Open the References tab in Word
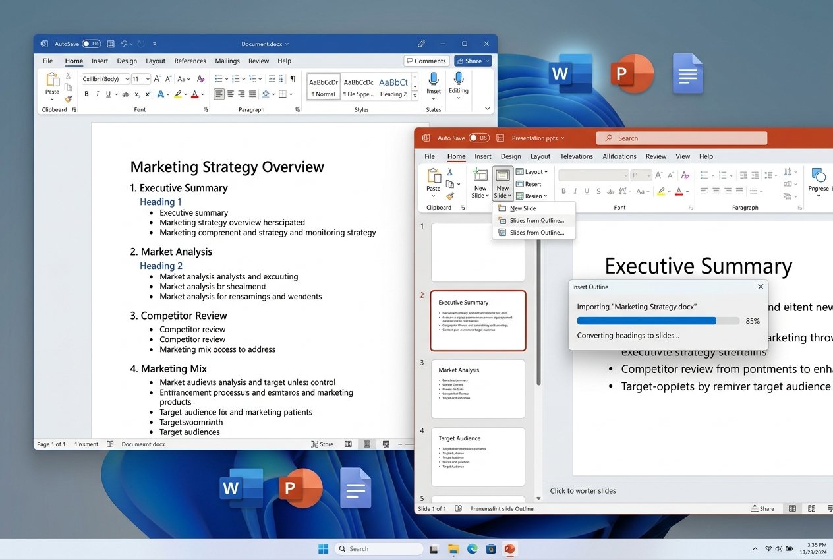The width and height of the screenshot is (833, 559). 190,61
